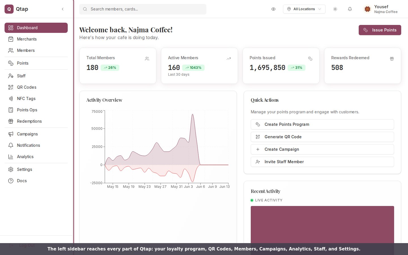The height and width of the screenshot is (255, 408).
Task: Click the green Live Activity status dot
Action: [x=252, y=200]
